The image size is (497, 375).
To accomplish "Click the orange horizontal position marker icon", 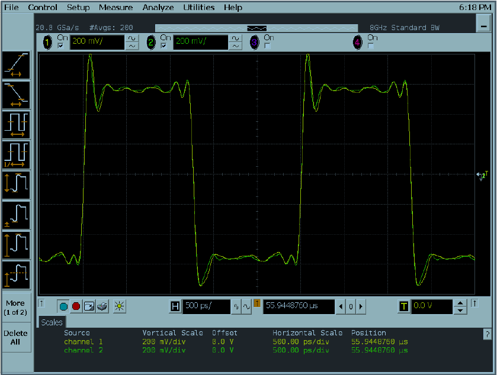I will point(257,303).
